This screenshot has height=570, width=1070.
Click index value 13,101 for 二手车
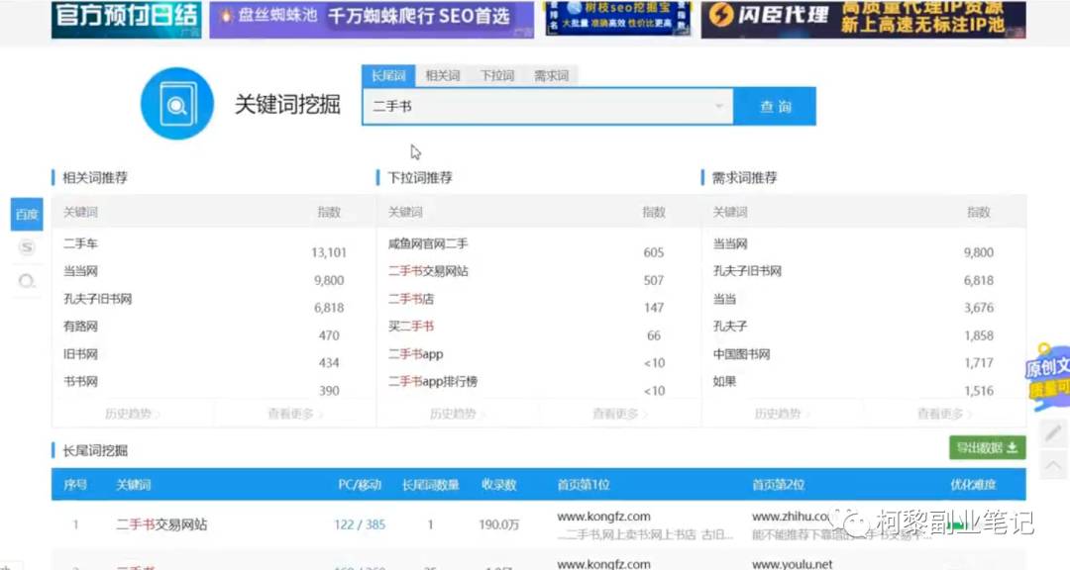[329, 252]
